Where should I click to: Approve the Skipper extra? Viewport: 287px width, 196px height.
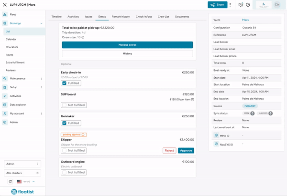coord(186,151)
